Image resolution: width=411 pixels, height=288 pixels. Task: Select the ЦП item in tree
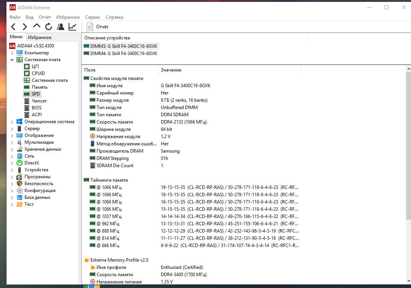(35, 67)
